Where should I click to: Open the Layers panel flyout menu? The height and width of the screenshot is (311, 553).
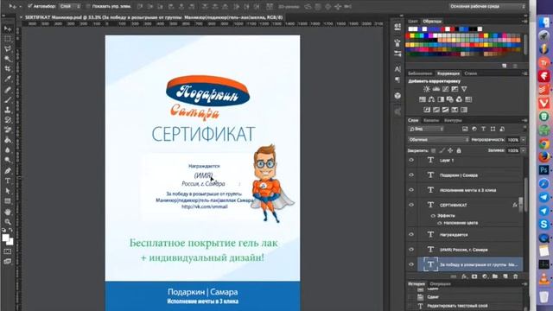click(x=524, y=120)
